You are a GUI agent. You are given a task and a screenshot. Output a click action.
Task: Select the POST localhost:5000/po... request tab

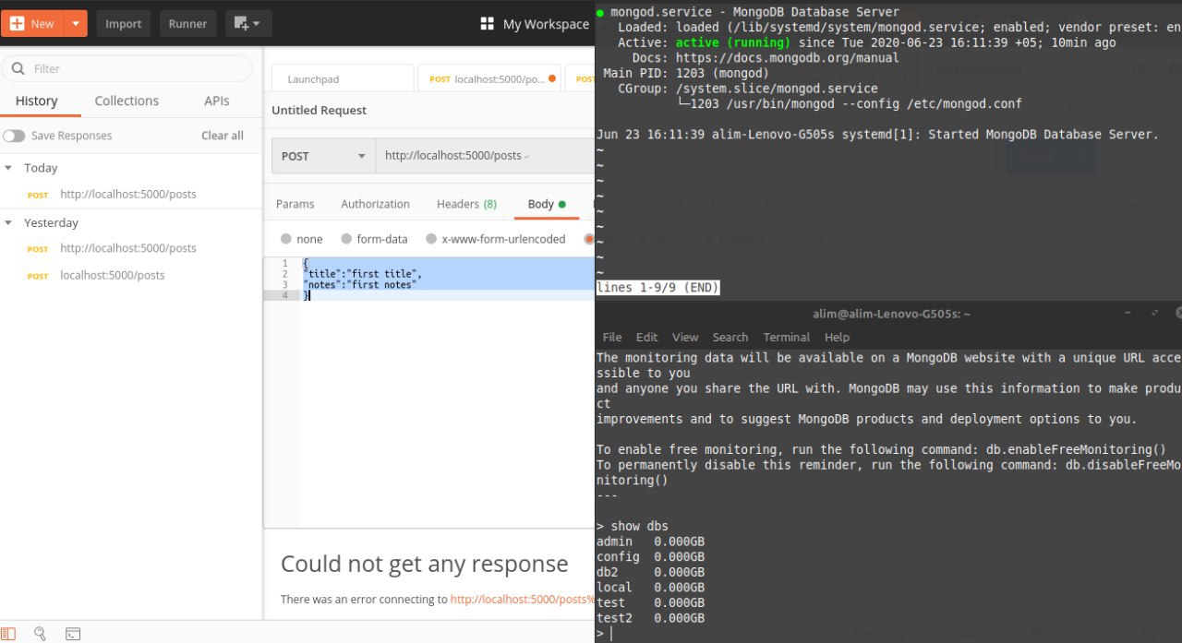pyautogui.click(x=488, y=79)
